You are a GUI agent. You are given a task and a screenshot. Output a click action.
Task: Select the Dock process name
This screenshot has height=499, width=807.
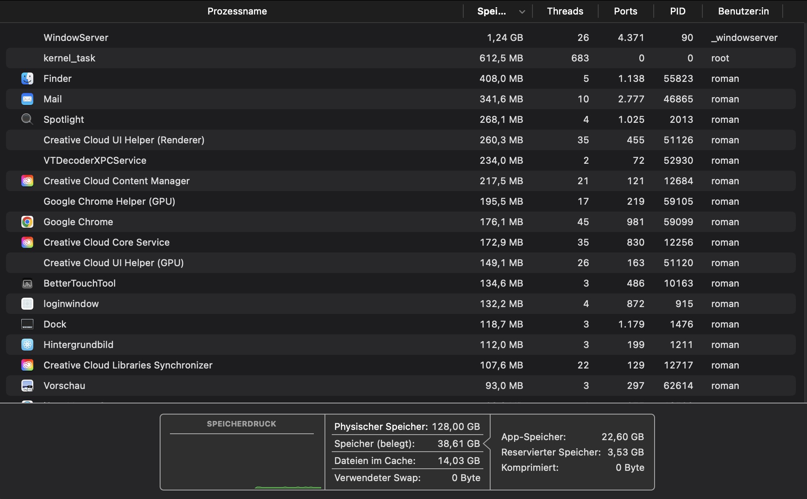55,324
